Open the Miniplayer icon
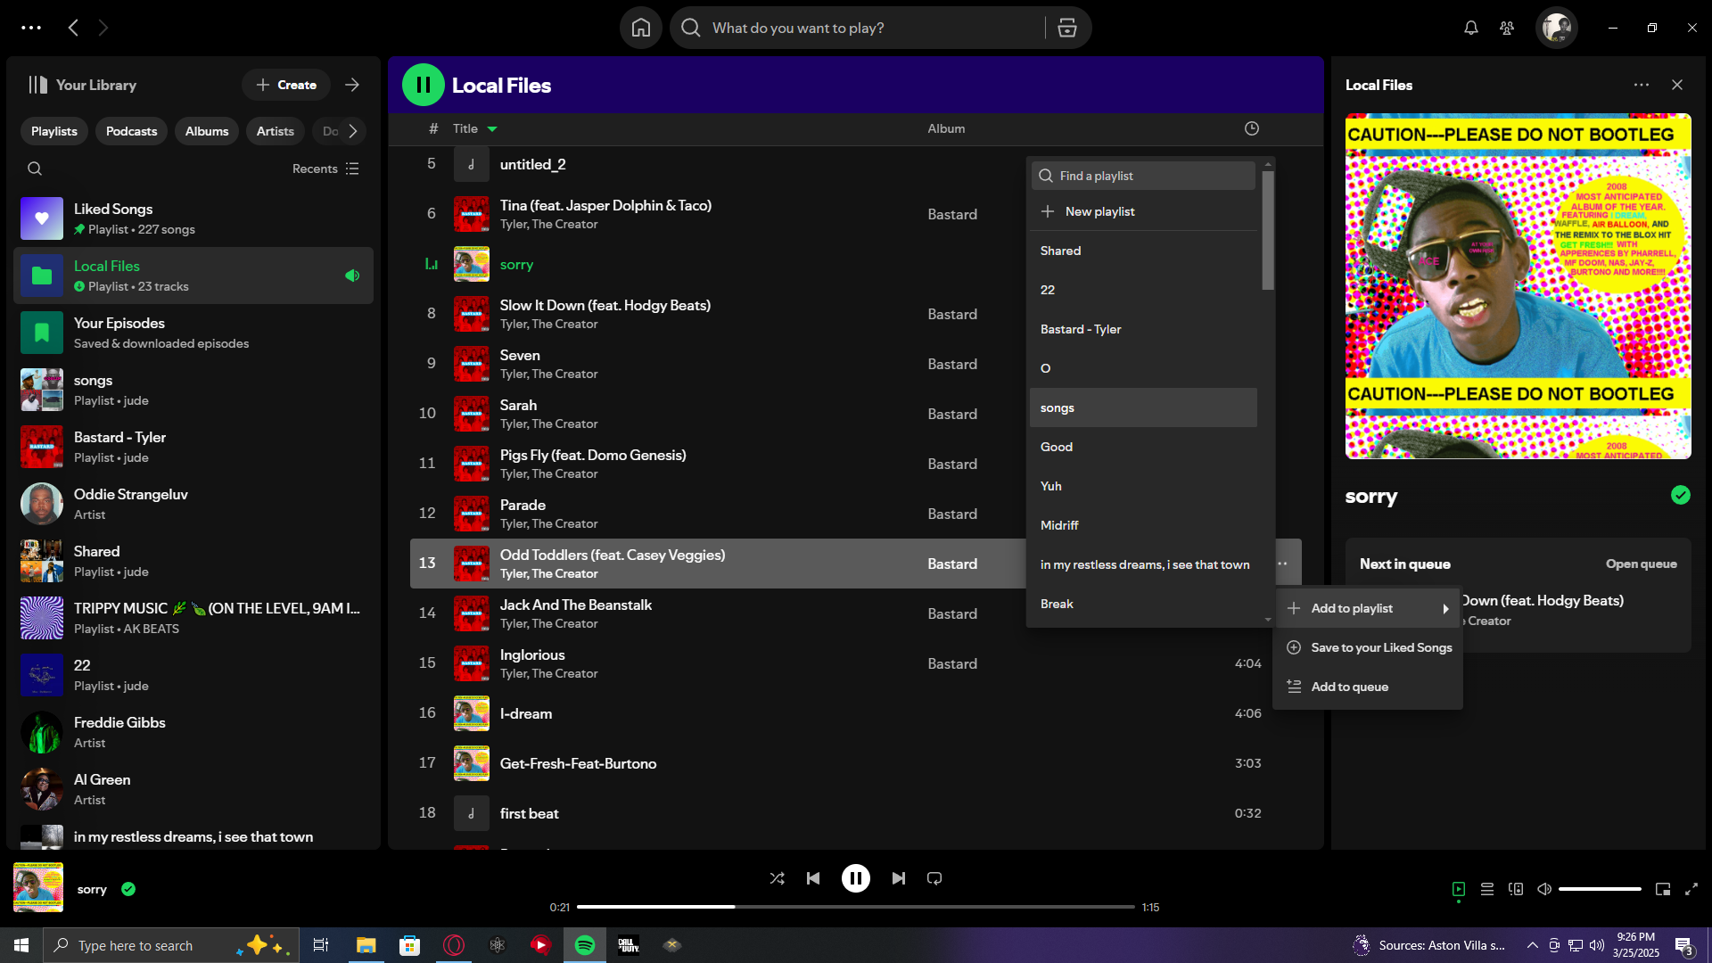This screenshot has height=963, width=1712. tap(1662, 889)
